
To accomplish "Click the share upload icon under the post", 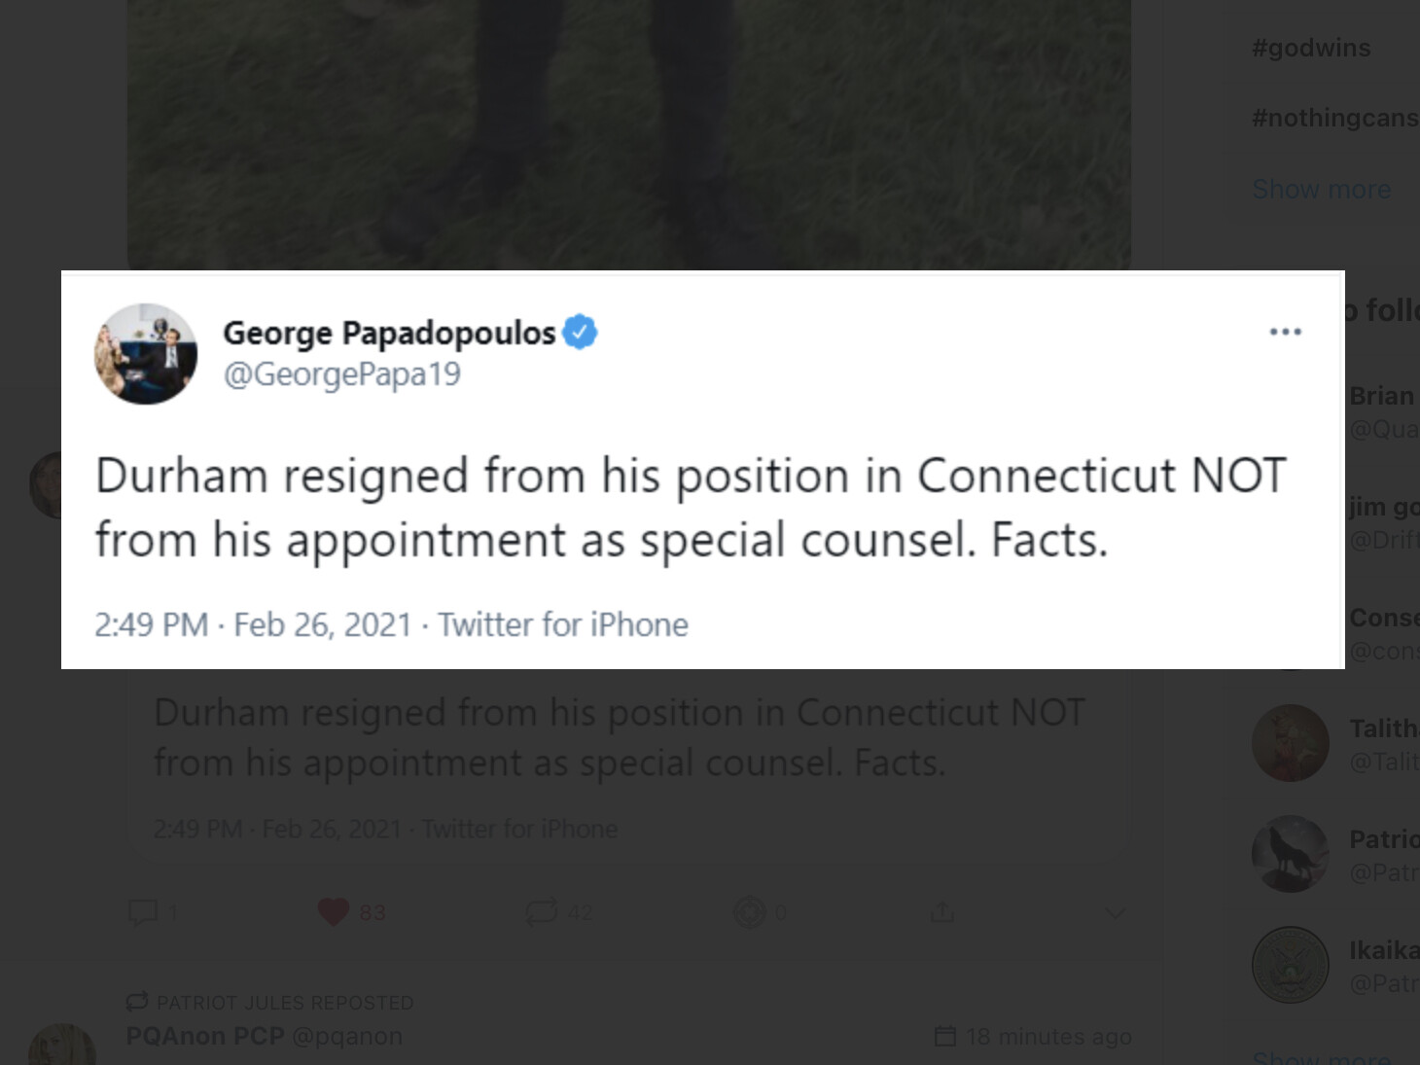I will (x=941, y=912).
